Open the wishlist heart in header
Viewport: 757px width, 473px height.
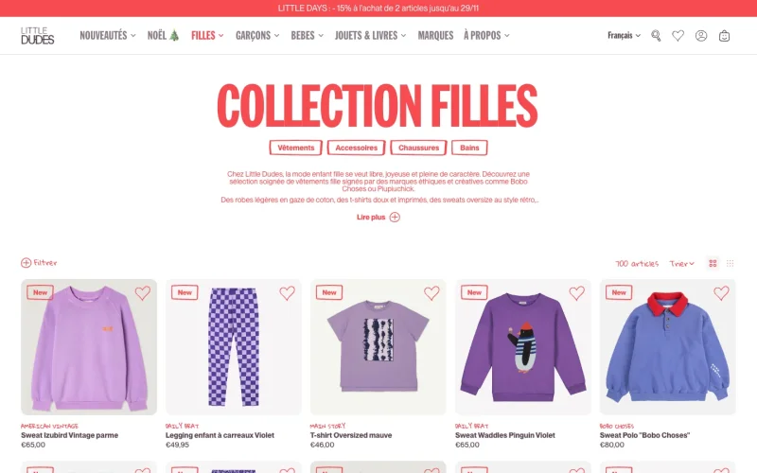tap(678, 36)
